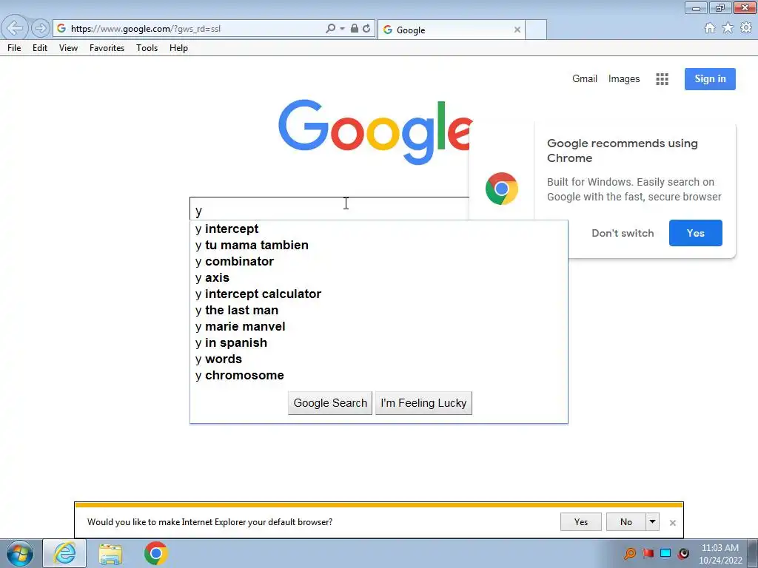The image size is (758, 568).
Task: Open Windows Explorer from the taskbar
Action: pyautogui.click(x=110, y=553)
